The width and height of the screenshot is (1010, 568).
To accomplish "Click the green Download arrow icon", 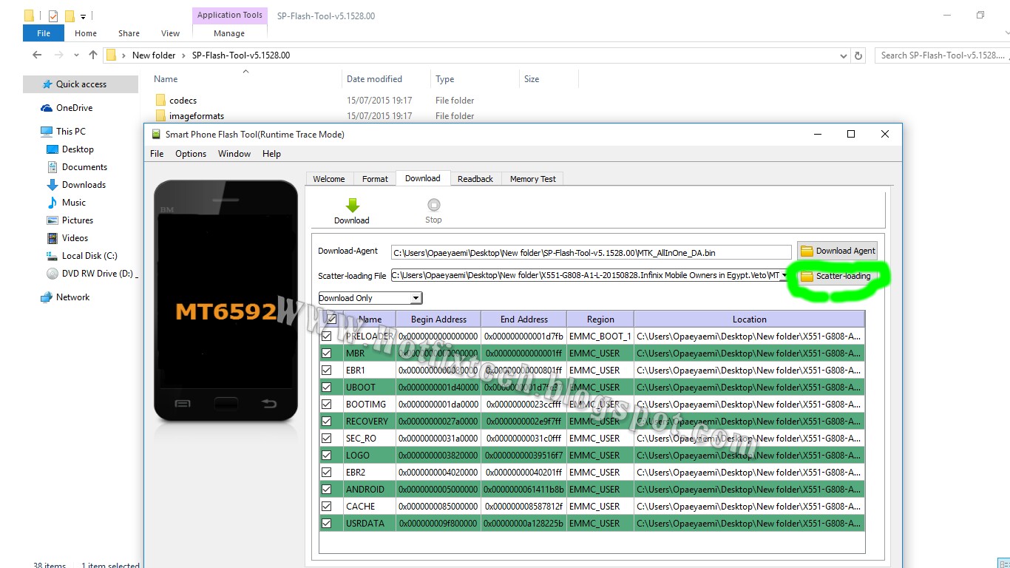I will pos(352,205).
